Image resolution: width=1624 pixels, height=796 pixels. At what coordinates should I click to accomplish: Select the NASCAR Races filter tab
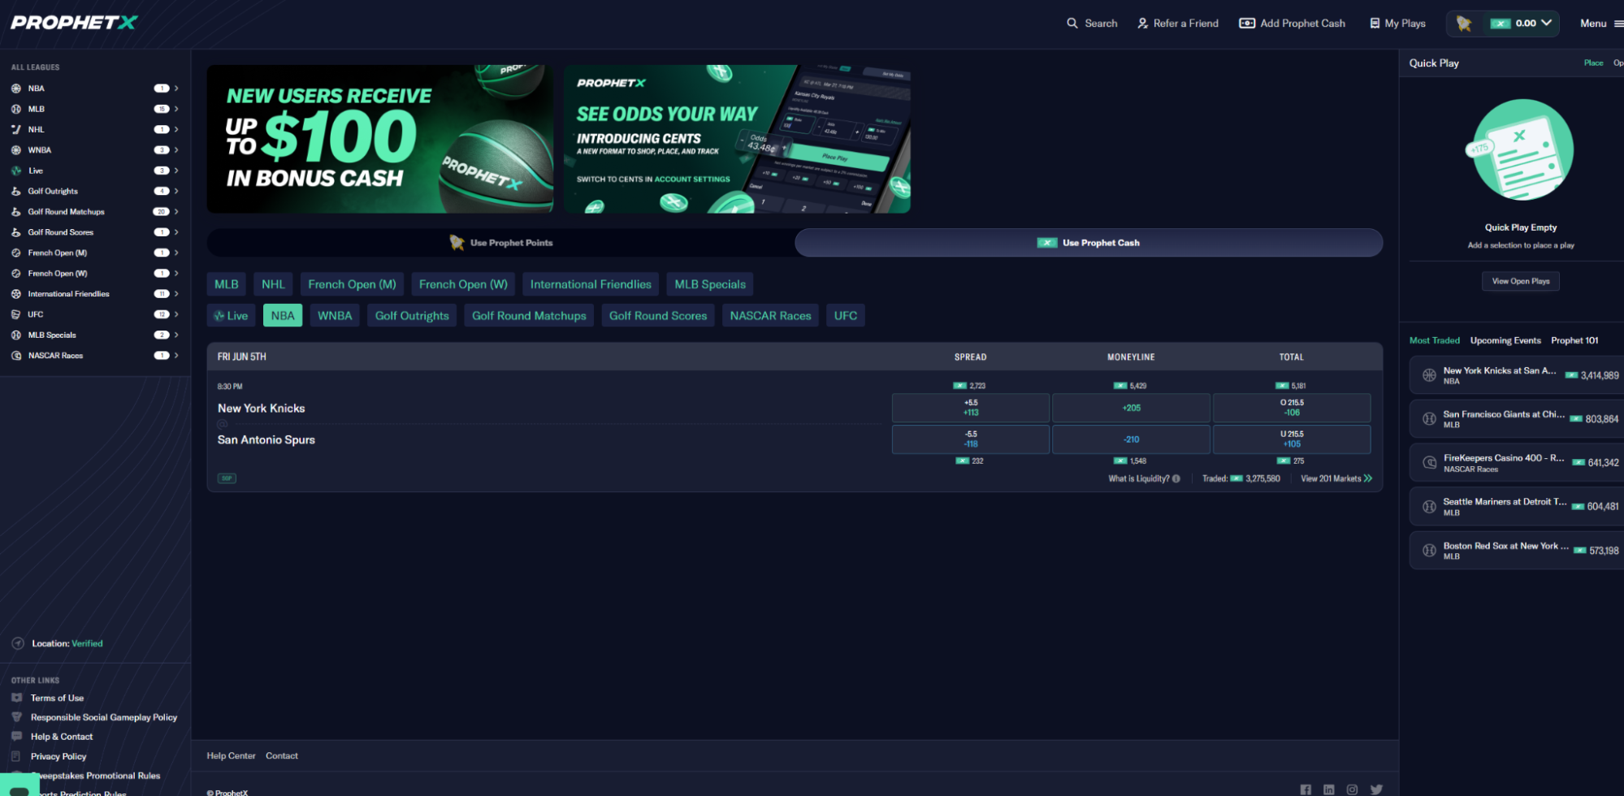click(x=770, y=316)
